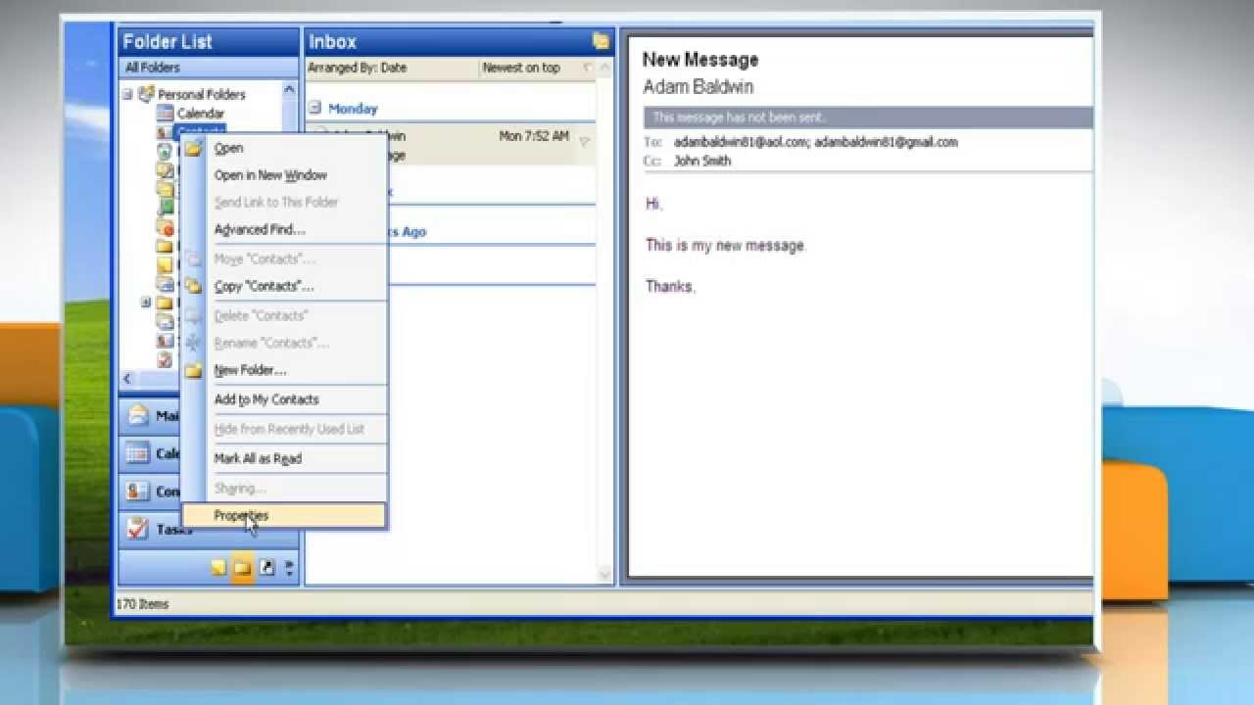Screen dimensions: 1254x705
Task: Click the Folder List pane title
Action: pyautogui.click(x=167, y=41)
